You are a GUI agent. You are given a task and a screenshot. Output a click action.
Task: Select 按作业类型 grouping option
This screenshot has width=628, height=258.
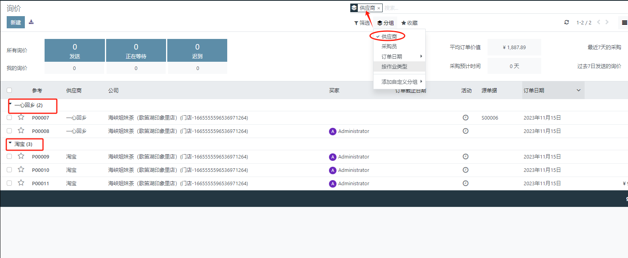click(x=394, y=66)
